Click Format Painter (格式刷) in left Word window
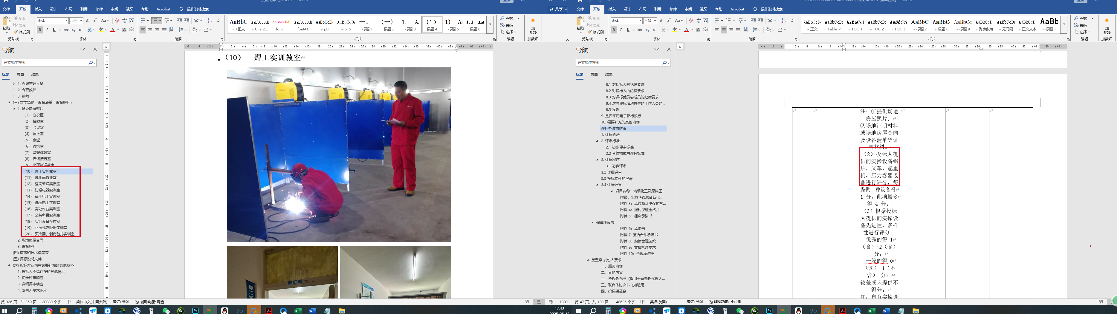This screenshot has width=1117, height=314. pyautogui.click(x=22, y=32)
